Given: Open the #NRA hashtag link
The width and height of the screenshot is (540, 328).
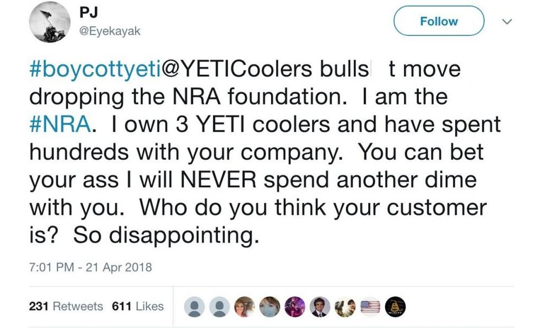Looking at the screenshot, I should (x=59, y=125).
